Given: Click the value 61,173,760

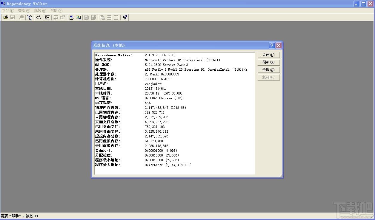Looking at the screenshot, I should [154, 141].
